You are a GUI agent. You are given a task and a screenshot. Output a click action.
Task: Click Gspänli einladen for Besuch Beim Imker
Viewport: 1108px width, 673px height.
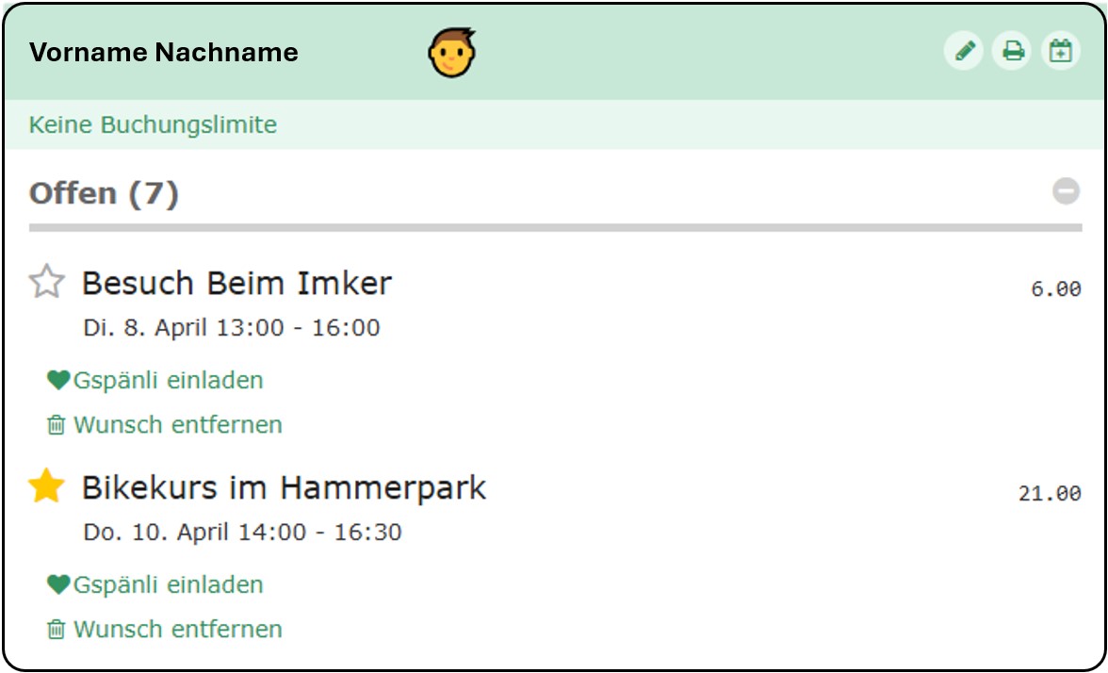pyautogui.click(x=168, y=380)
